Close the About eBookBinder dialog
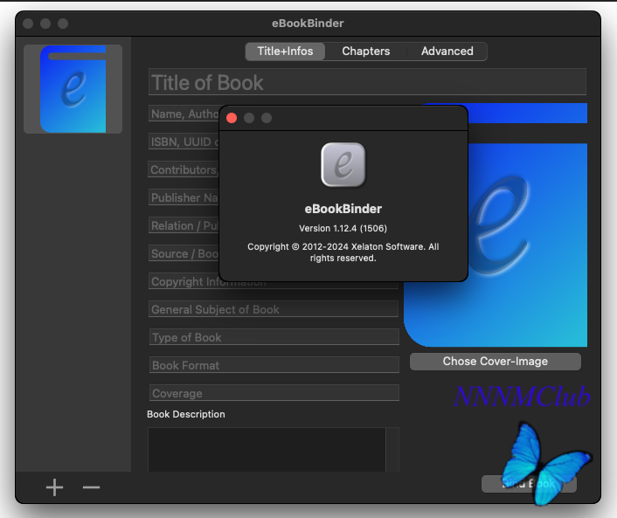The width and height of the screenshot is (617, 518). click(232, 118)
